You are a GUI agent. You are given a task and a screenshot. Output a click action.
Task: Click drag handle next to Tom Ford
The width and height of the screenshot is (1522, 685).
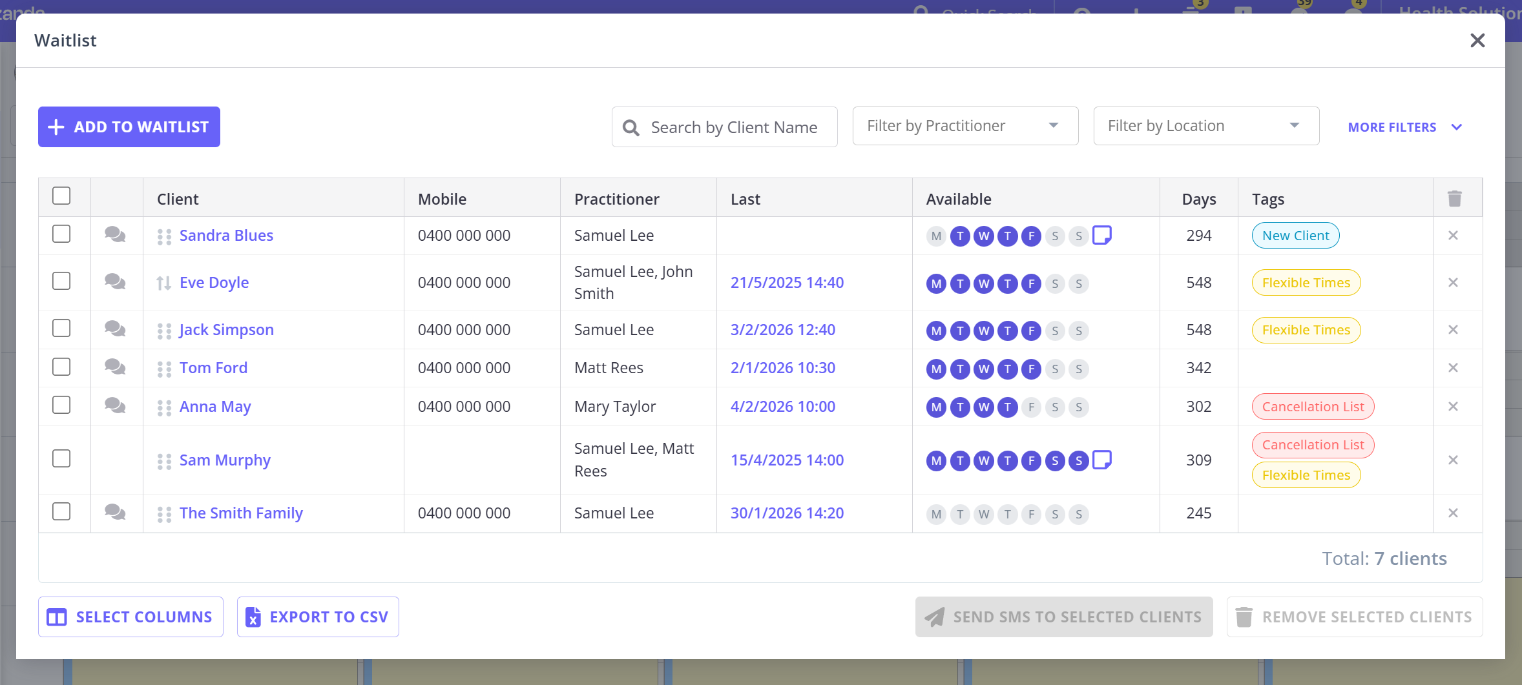click(164, 369)
